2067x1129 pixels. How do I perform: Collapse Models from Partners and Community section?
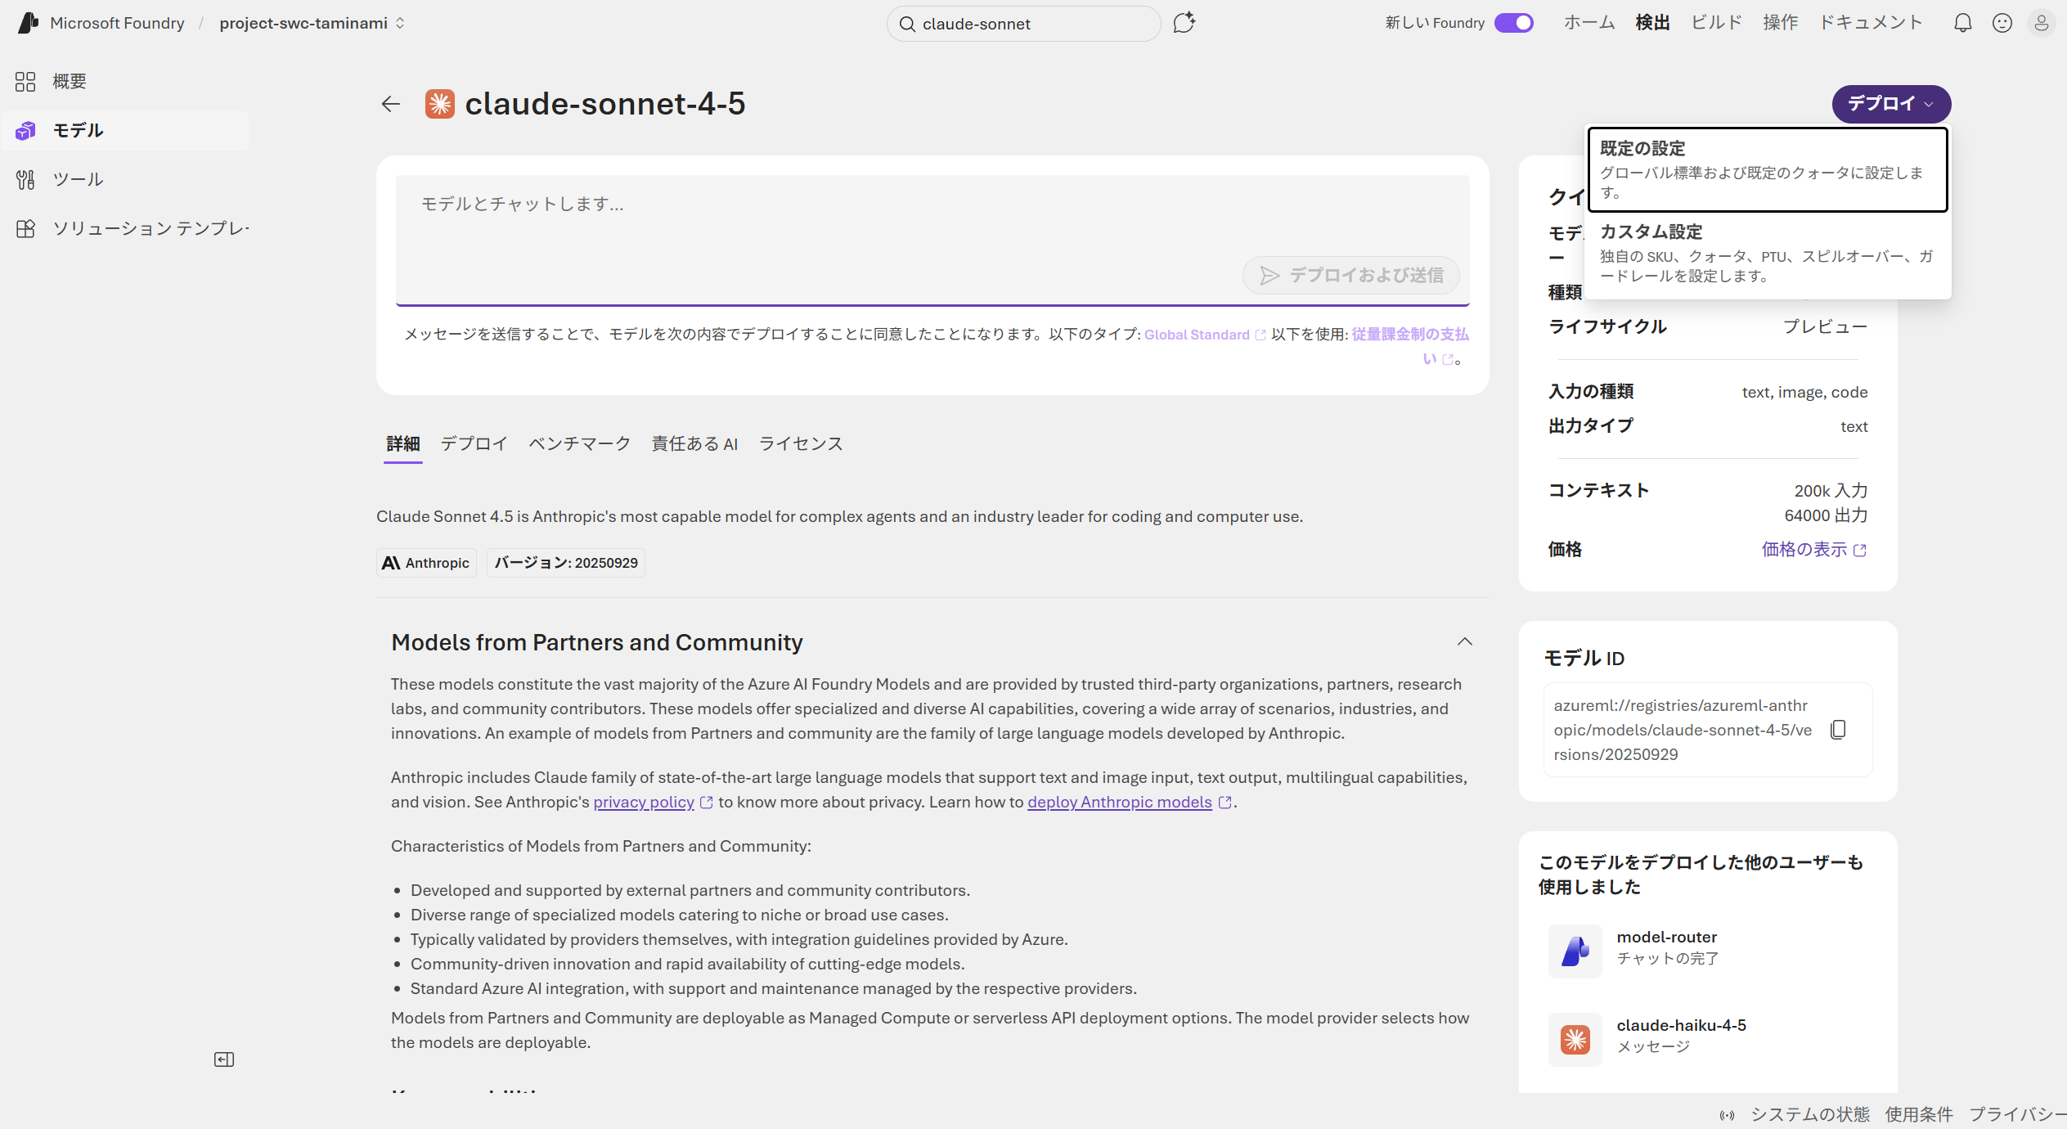1464,642
